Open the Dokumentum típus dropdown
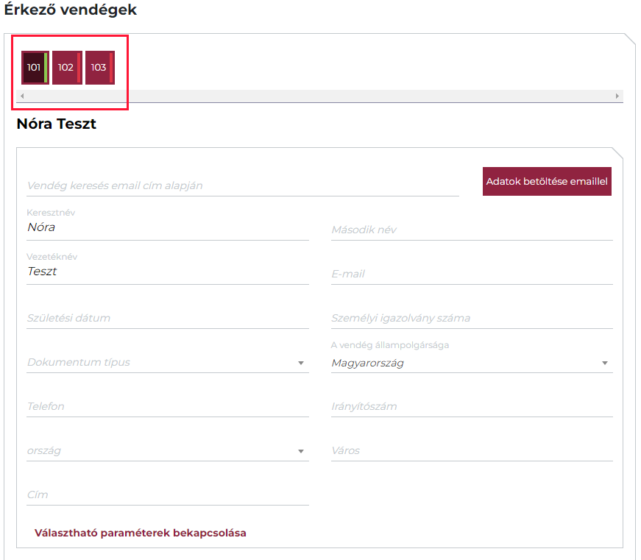 point(167,363)
